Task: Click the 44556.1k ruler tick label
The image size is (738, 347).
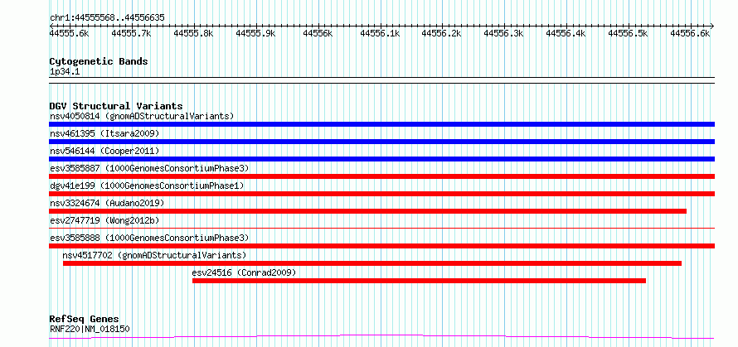Action: click(380, 33)
